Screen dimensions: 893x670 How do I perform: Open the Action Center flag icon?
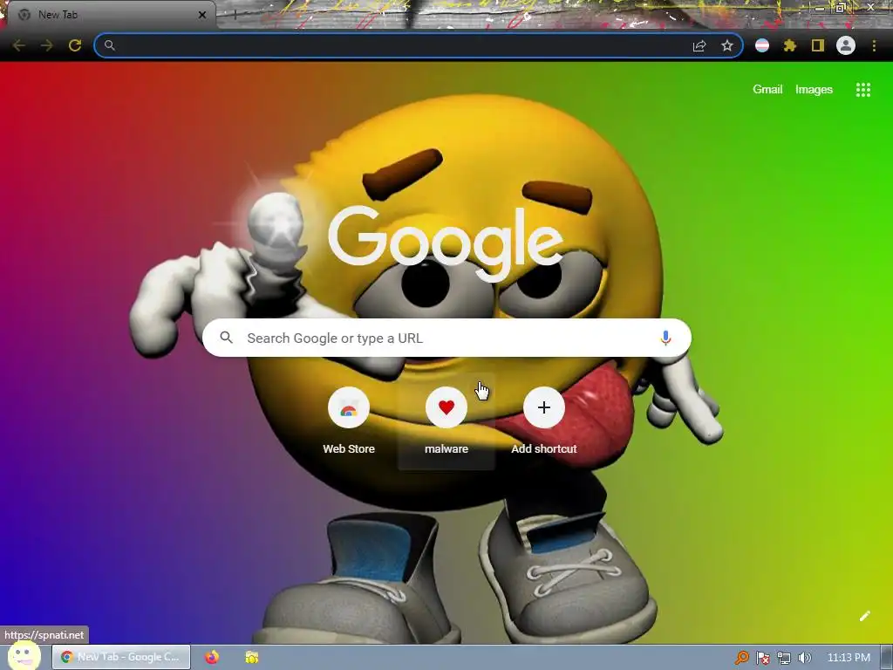[x=762, y=658]
